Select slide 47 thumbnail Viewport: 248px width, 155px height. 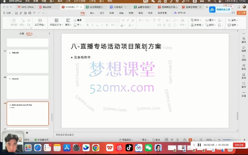pyautogui.click(x=28, y=61)
